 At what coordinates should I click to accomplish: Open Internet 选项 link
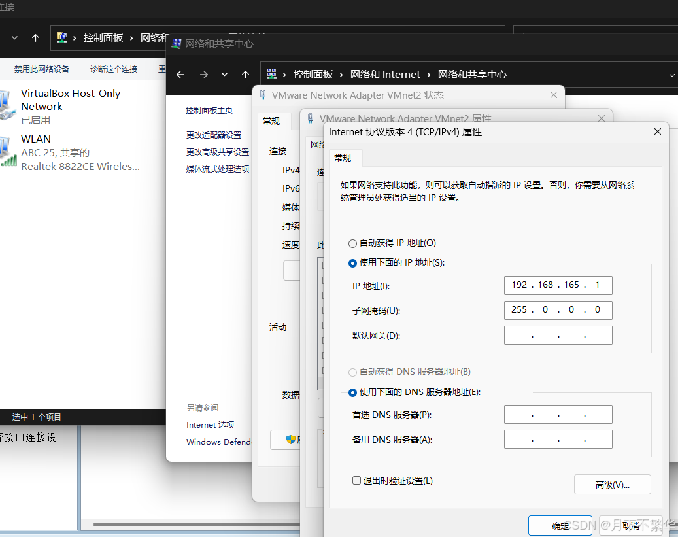[x=210, y=425]
